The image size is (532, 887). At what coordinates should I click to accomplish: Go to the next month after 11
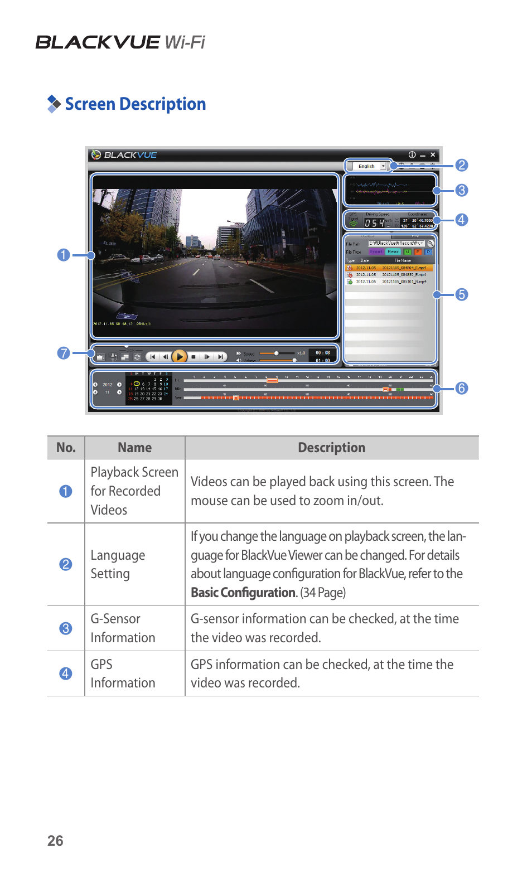coord(119,392)
